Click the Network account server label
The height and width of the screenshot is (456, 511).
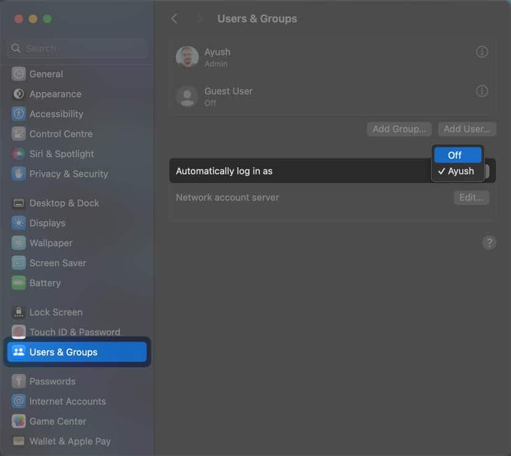(227, 198)
